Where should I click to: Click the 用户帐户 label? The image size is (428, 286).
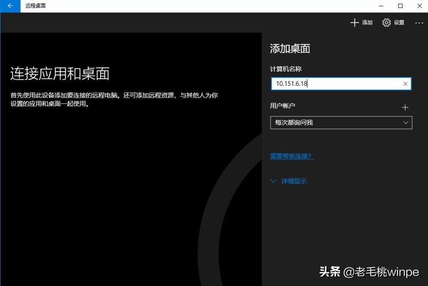click(x=282, y=106)
